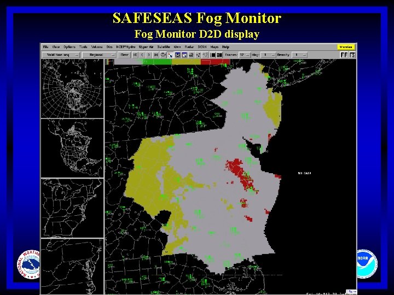Viewport: 394px width, 295px height.
Task: Click the FF icon at toolbar right
Action: (344, 55)
